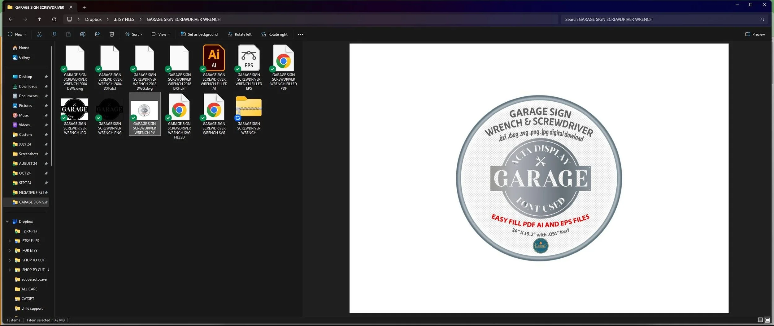
Task: Click the Share icon in toolbar
Action: pos(97,34)
